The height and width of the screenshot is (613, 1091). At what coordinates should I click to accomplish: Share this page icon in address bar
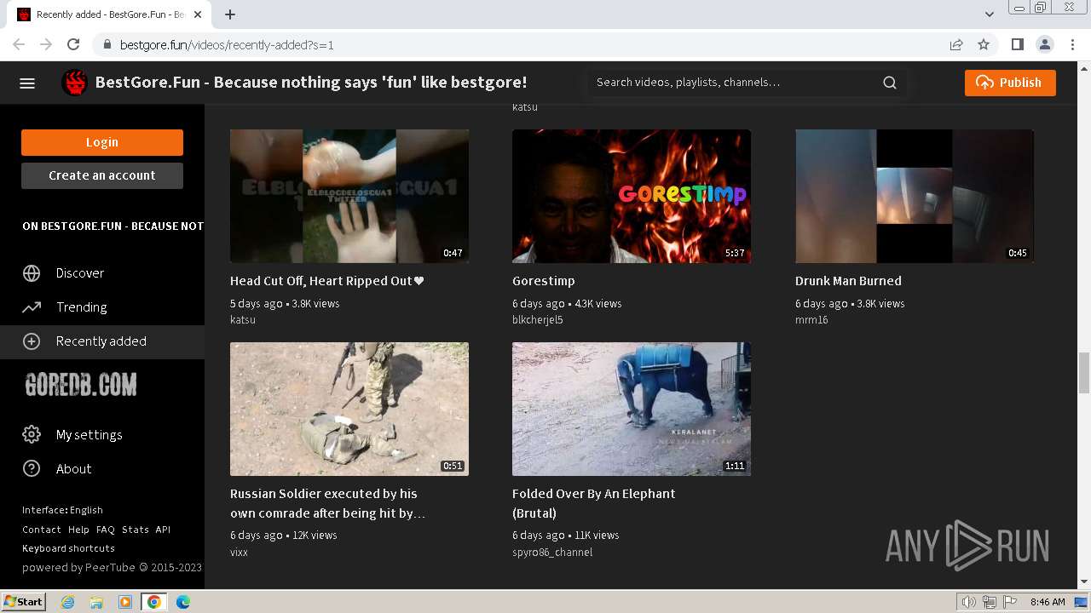[956, 44]
